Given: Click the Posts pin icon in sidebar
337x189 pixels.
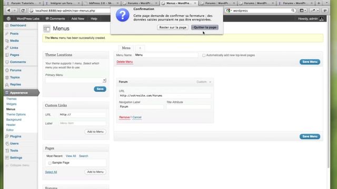Looking at the screenshot, I should tap(7, 34).
